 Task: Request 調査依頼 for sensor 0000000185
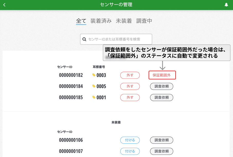[162, 97]
